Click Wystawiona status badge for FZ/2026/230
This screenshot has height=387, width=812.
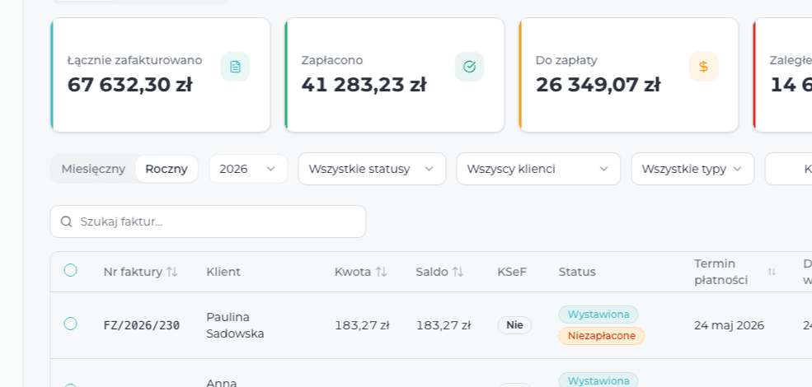[598, 314]
